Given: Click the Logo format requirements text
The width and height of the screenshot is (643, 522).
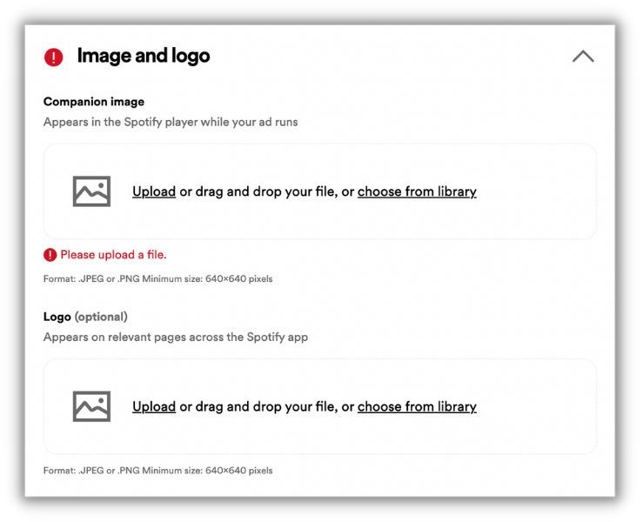Looking at the screenshot, I should point(157,471).
